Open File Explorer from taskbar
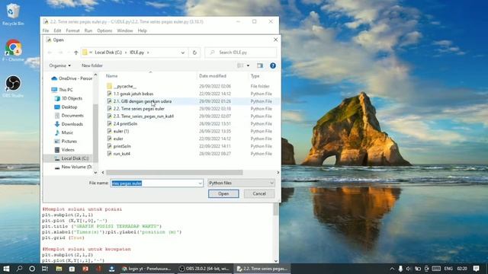This screenshot has height=274, width=488. [x=59, y=269]
